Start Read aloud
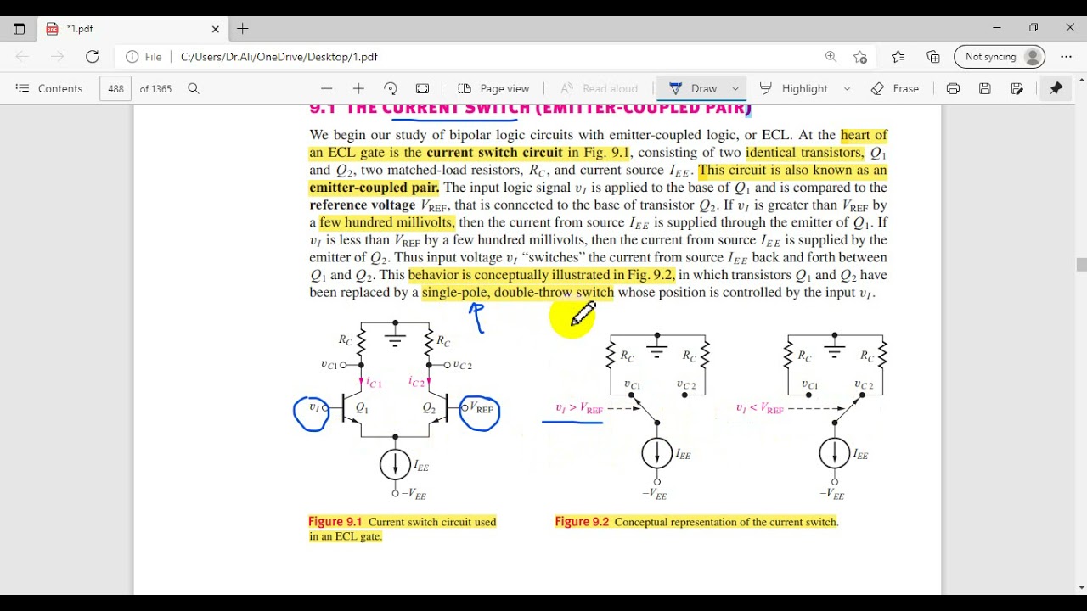The image size is (1087, 611). pos(599,88)
